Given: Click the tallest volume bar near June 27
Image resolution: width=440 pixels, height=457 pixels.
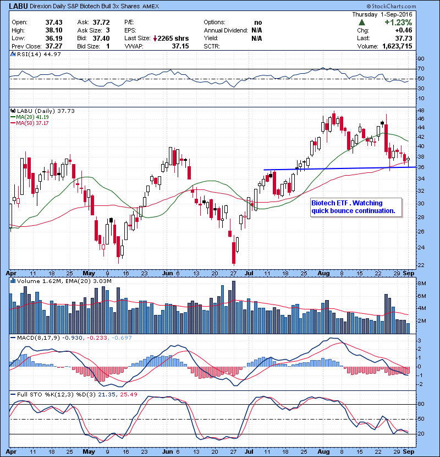Looking at the screenshot, I should point(234,307).
